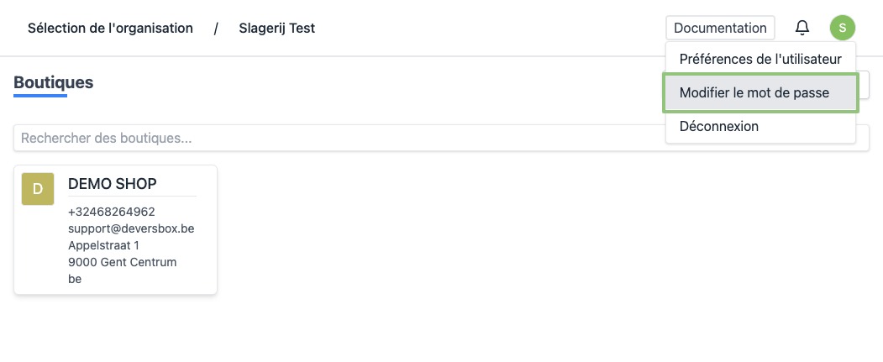Click the breadcrumb slash separator

coord(216,28)
